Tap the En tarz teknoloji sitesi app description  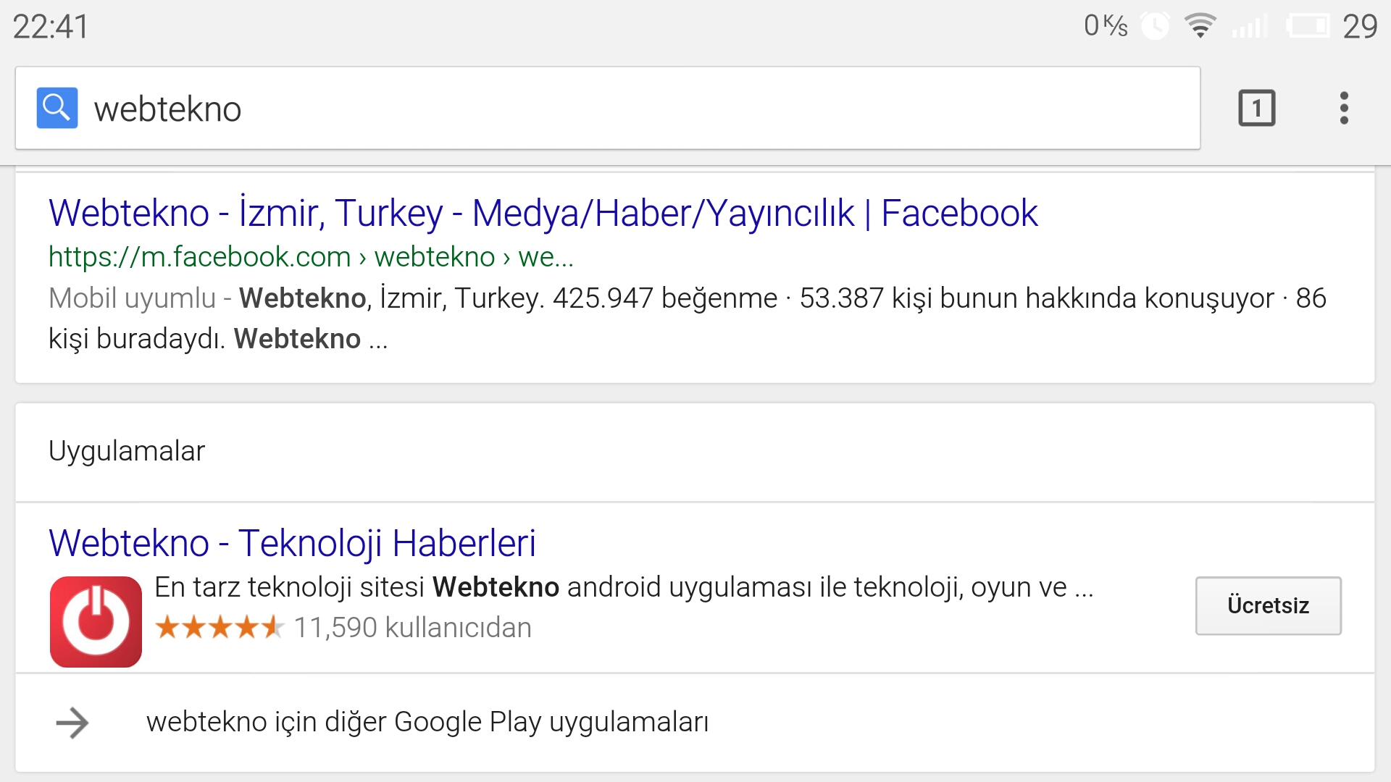[x=624, y=587]
